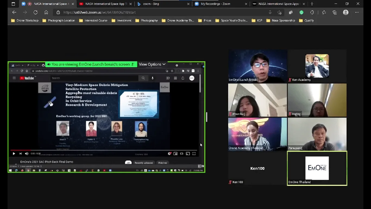Open the Edge profile avatar
This screenshot has width=371, height=209.
coord(346,12)
